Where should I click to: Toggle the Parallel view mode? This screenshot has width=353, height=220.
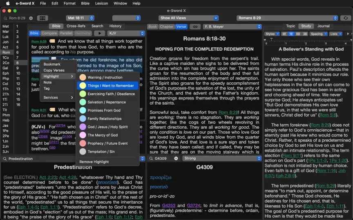click(x=66, y=33)
